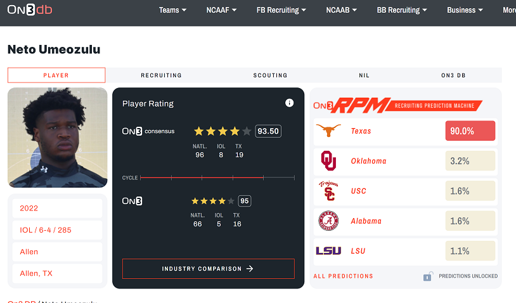Click the Industry Comparison button

click(208, 269)
